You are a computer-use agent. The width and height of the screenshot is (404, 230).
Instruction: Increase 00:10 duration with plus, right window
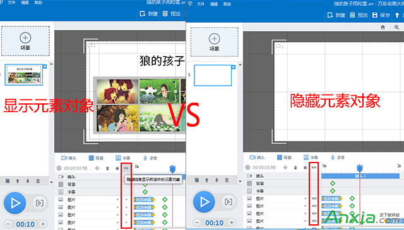point(232,222)
